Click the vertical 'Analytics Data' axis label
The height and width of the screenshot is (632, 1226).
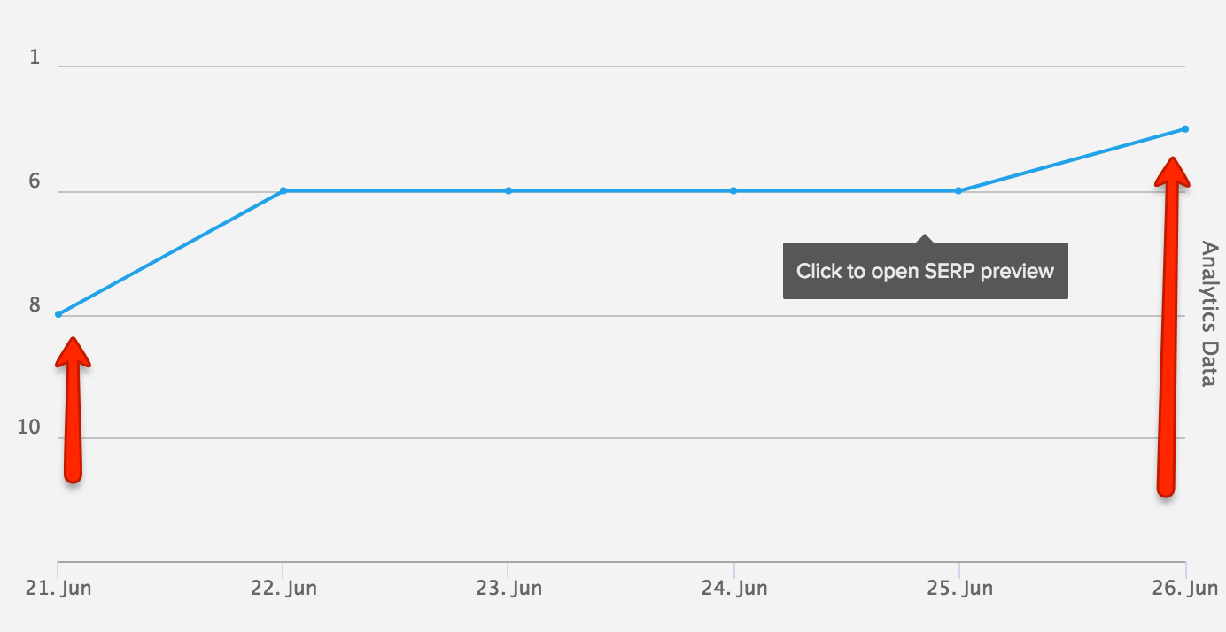1208,313
